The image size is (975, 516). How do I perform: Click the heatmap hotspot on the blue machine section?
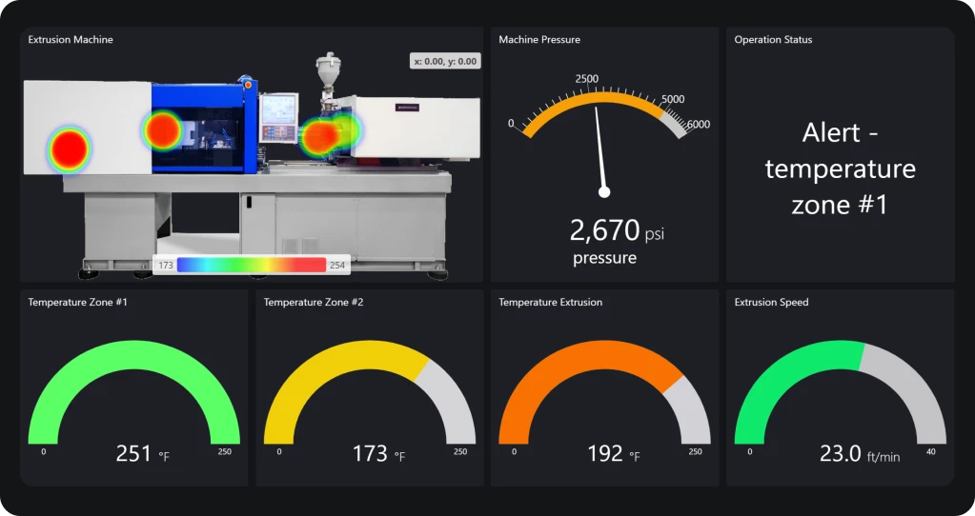coord(162,129)
